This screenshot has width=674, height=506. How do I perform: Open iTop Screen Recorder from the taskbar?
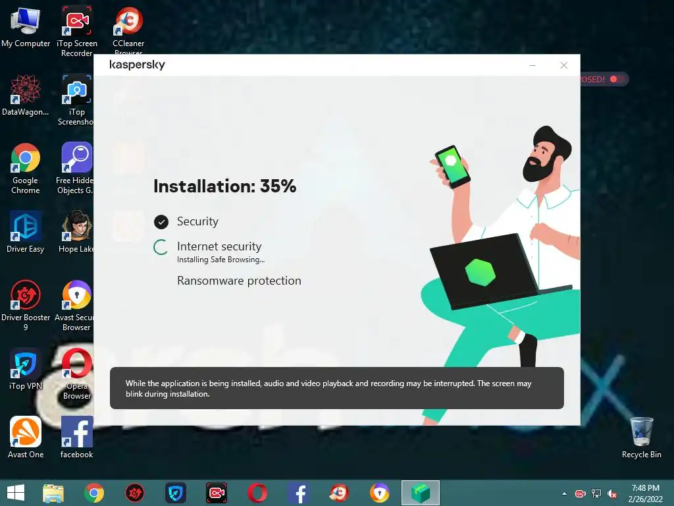point(216,493)
